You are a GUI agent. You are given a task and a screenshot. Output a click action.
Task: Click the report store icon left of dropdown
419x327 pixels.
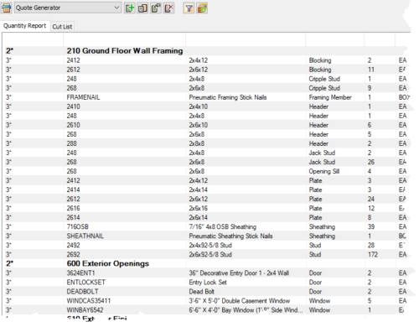pos(6,8)
